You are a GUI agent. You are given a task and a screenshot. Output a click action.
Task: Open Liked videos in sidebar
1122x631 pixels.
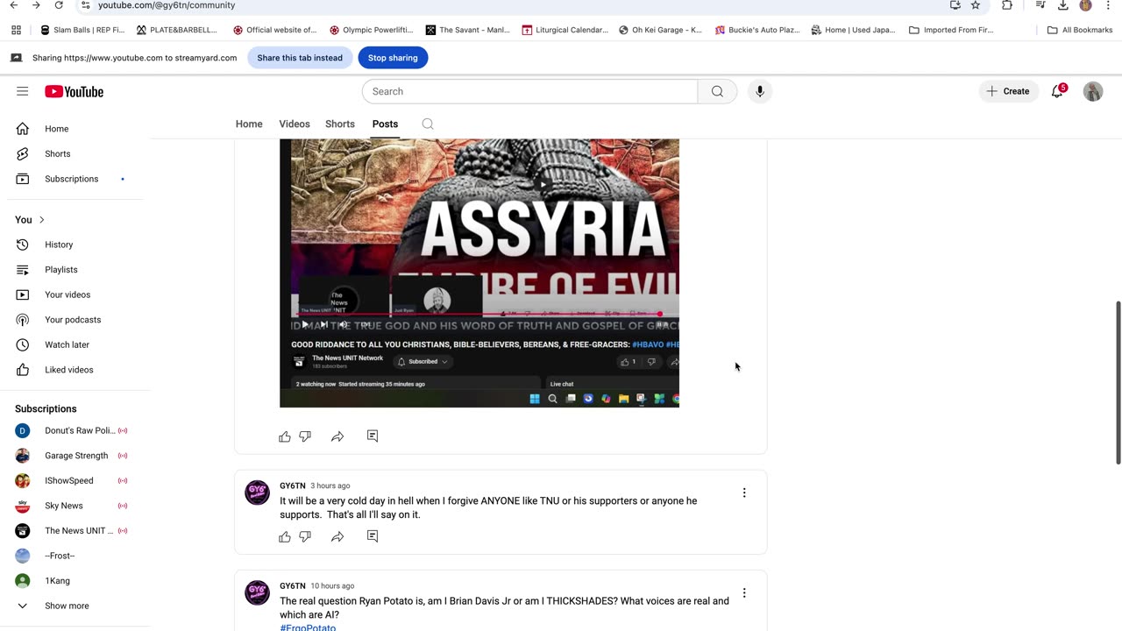75,370
